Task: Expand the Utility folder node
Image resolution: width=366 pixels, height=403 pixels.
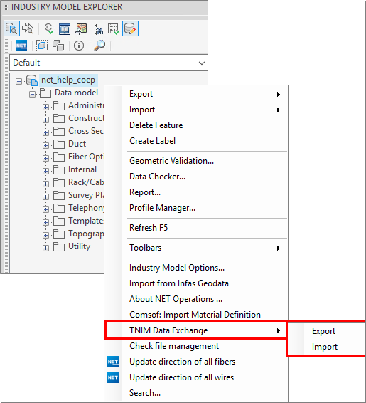Action: tap(45, 248)
